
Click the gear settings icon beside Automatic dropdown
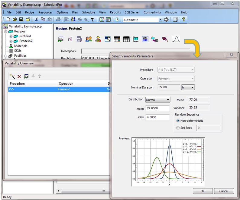[166, 20]
